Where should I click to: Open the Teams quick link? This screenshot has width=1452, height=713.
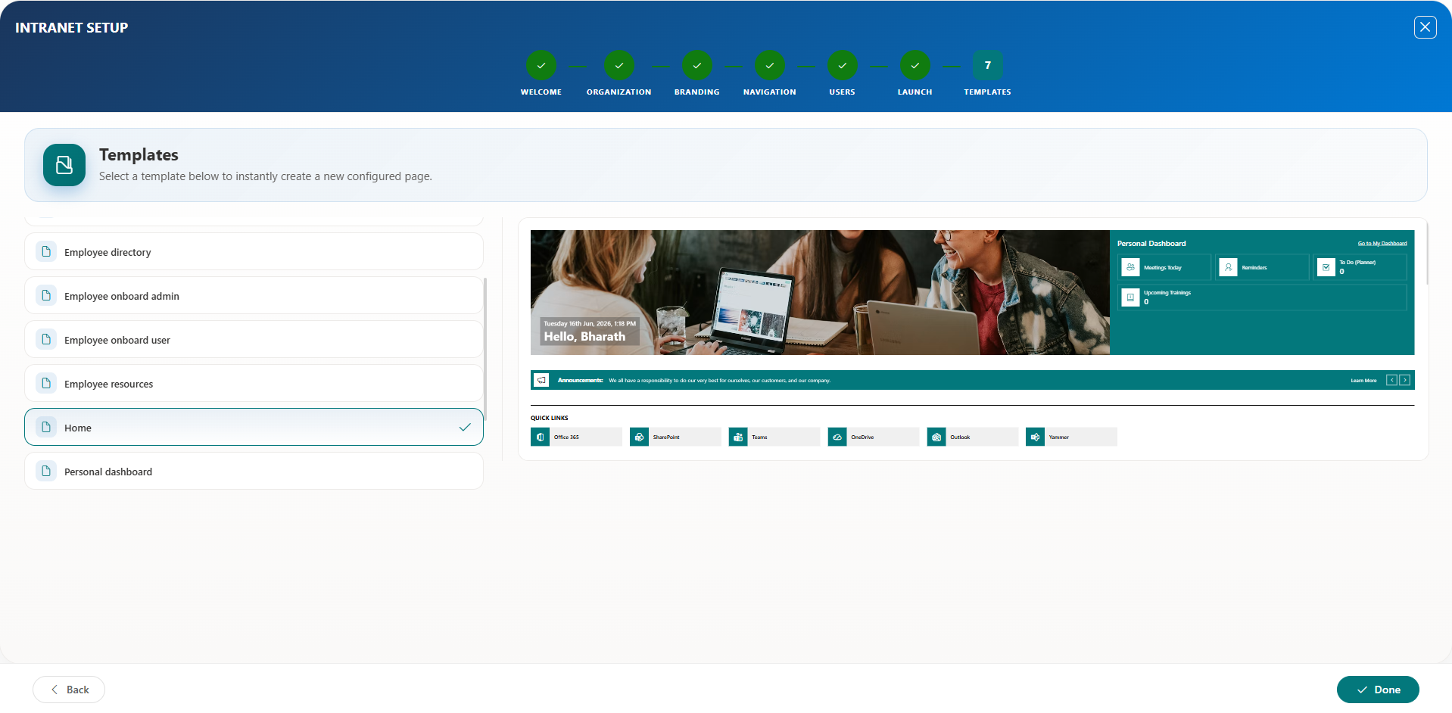point(774,437)
